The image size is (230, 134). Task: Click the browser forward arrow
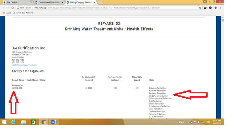8,8
